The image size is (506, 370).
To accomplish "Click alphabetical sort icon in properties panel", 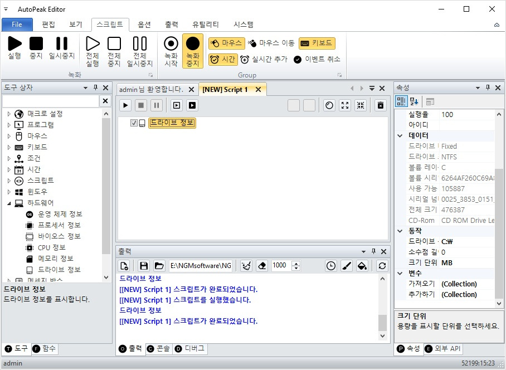I will [x=414, y=101].
